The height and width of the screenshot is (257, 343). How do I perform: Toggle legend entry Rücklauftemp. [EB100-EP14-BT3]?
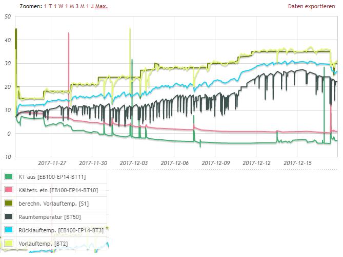[61, 230]
